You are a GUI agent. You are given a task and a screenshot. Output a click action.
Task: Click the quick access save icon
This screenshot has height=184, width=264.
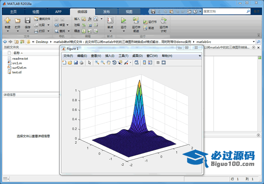click(x=153, y=11)
